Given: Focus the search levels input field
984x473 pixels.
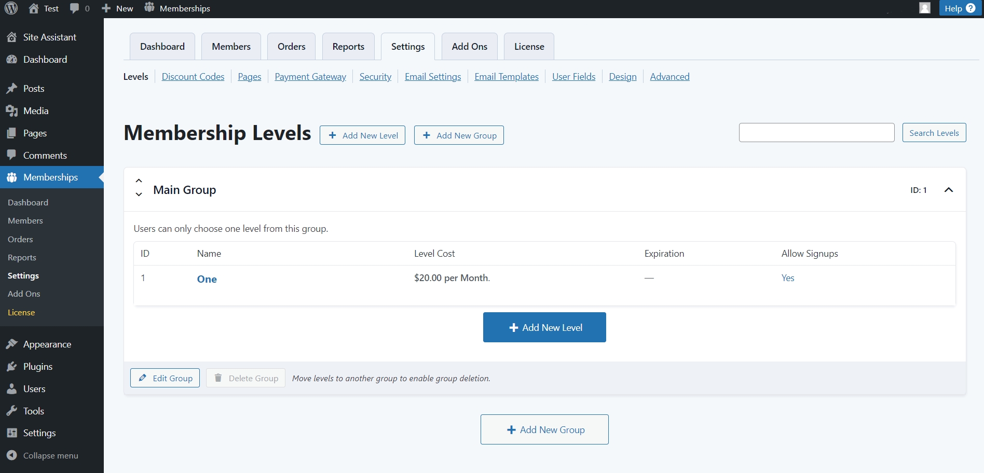Looking at the screenshot, I should point(816,133).
